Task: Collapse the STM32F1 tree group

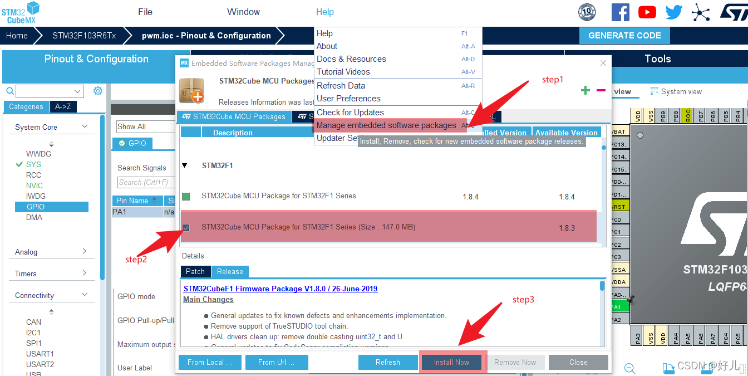Action: tap(185, 165)
